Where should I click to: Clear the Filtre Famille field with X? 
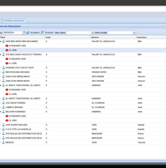(134, 32)
